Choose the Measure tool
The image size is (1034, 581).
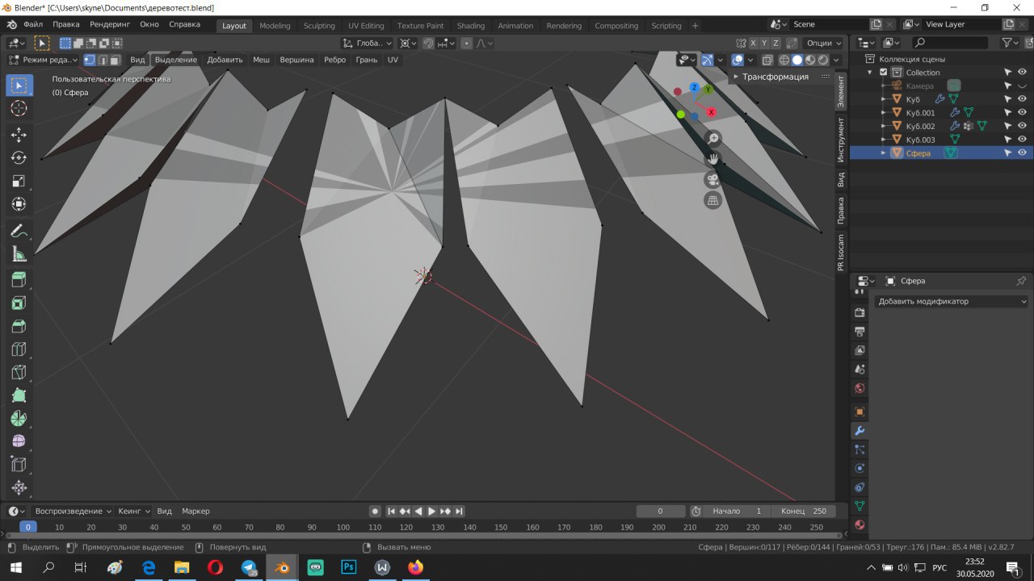tap(19, 255)
